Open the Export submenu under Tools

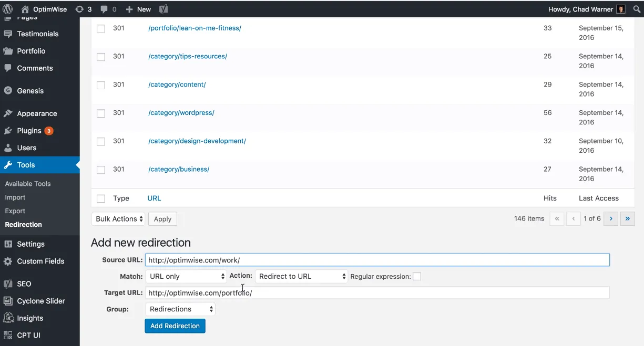pos(15,211)
